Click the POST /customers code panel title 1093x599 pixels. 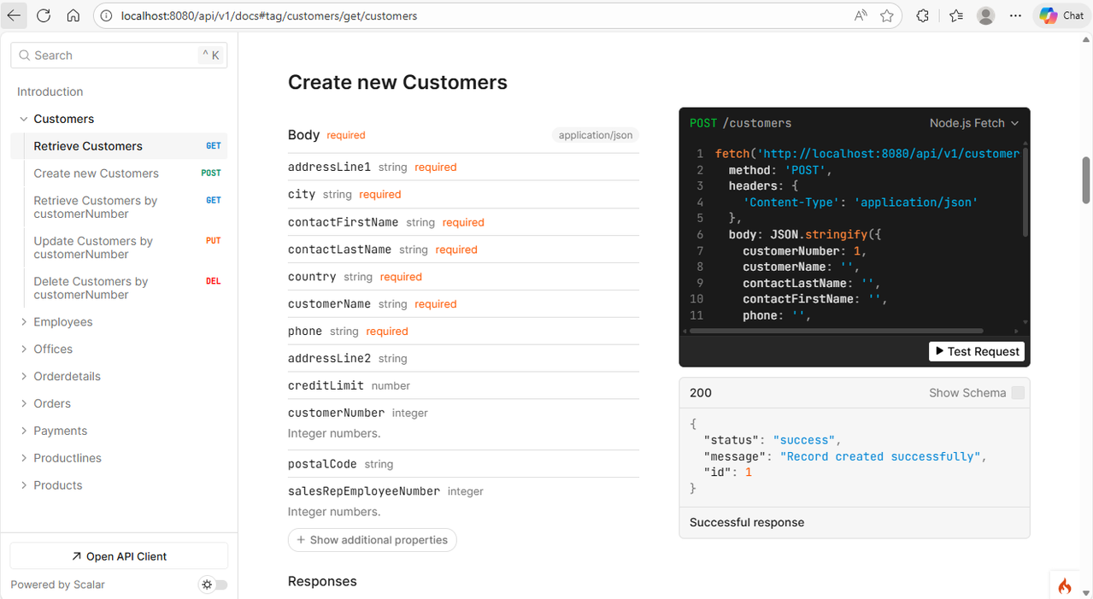[741, 123]
